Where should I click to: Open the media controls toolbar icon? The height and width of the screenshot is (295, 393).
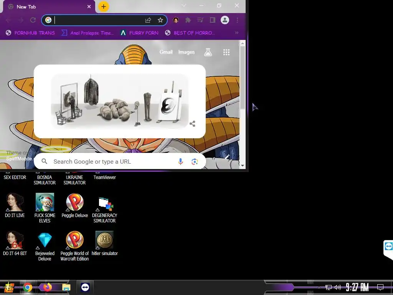pyautogui.click(x=200, y=20)
